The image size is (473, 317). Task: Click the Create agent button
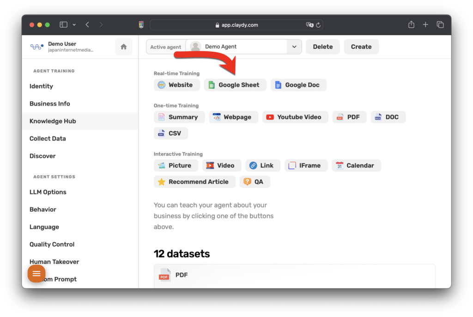pos(361,47)
